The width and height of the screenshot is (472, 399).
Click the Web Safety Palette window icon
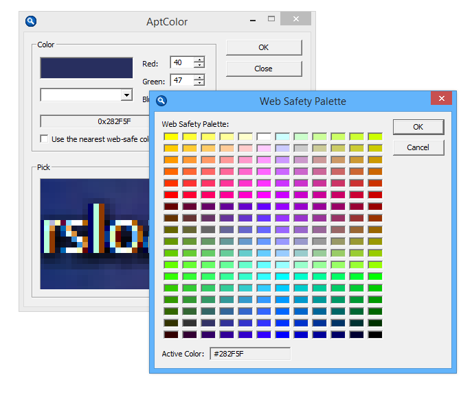pos(161,101)
